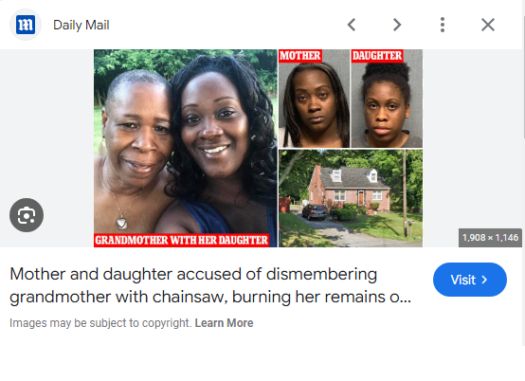Click the Daily Mail logo icon

[26, 25]
